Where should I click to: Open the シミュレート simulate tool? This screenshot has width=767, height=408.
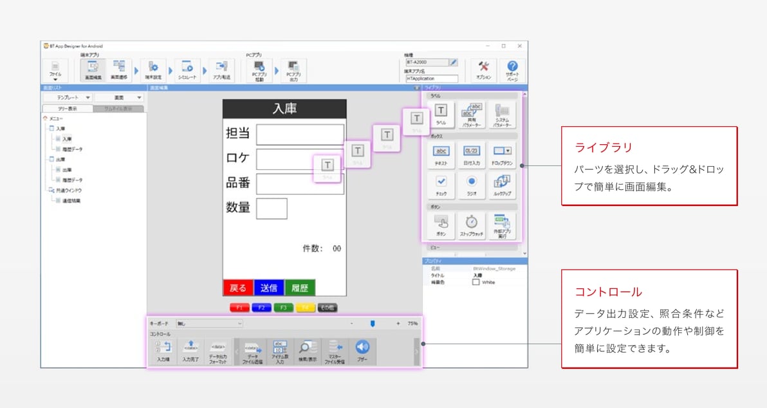pyautogui.click(x=187, y=70)
